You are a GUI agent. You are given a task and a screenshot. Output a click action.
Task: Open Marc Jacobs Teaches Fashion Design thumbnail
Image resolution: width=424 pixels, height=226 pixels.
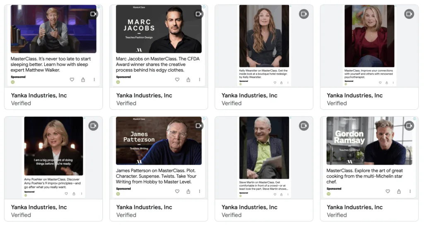click(x=159, y=29)
